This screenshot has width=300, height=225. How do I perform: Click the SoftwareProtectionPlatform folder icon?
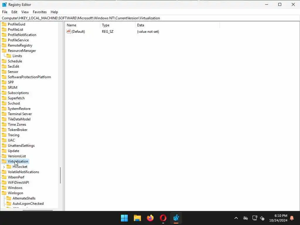pyautogui.click(x=4, y=77)
